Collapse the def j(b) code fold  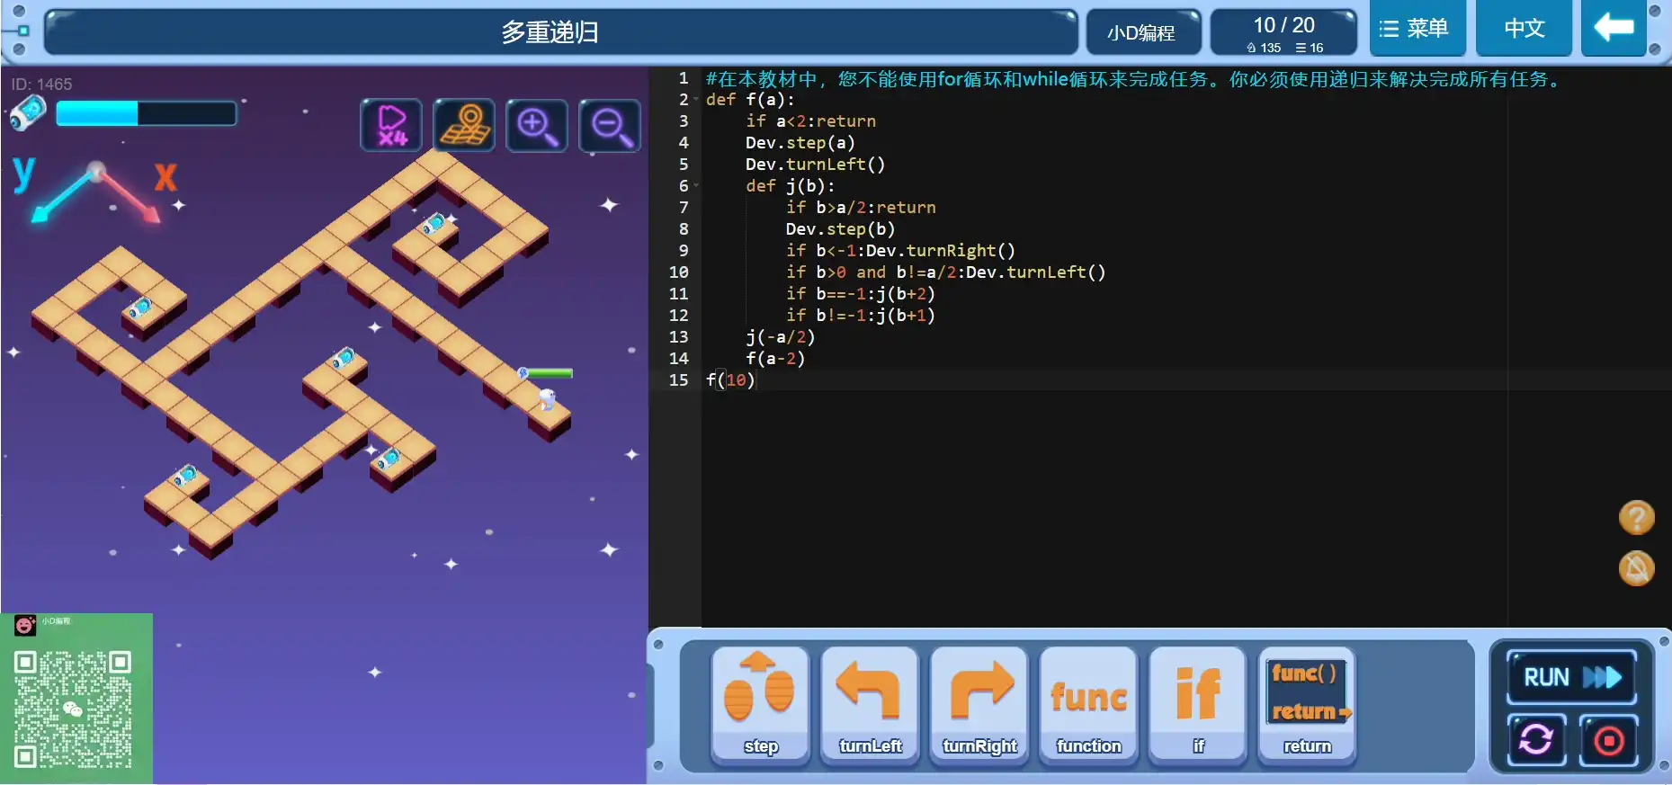tap(696, 186)
